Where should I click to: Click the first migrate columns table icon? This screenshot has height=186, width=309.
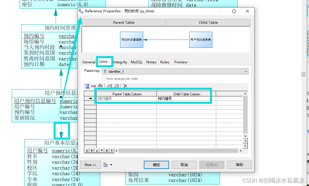(109, 86)
